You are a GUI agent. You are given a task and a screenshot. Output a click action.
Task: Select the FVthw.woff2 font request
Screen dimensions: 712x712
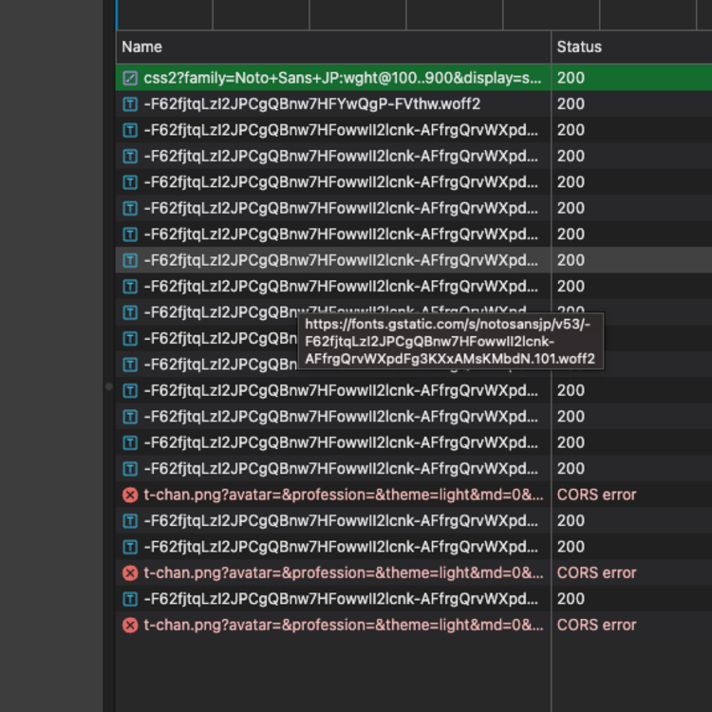coord(312,104)
